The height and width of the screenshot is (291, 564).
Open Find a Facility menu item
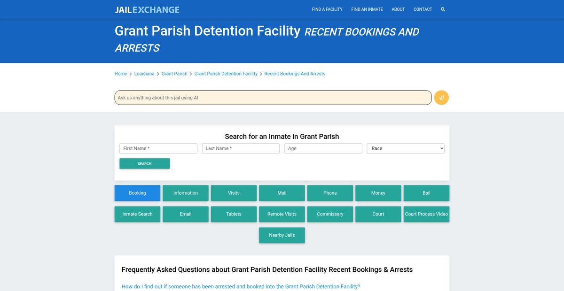pyautogui.click(x=327, y=9)
